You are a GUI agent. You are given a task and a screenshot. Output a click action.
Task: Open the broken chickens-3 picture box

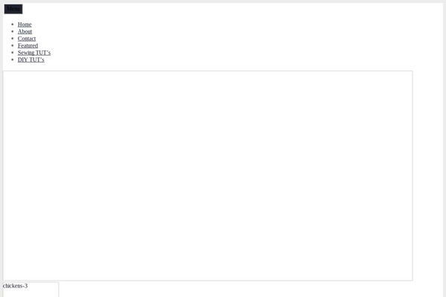pyautogui.click(x=30, y=290)
